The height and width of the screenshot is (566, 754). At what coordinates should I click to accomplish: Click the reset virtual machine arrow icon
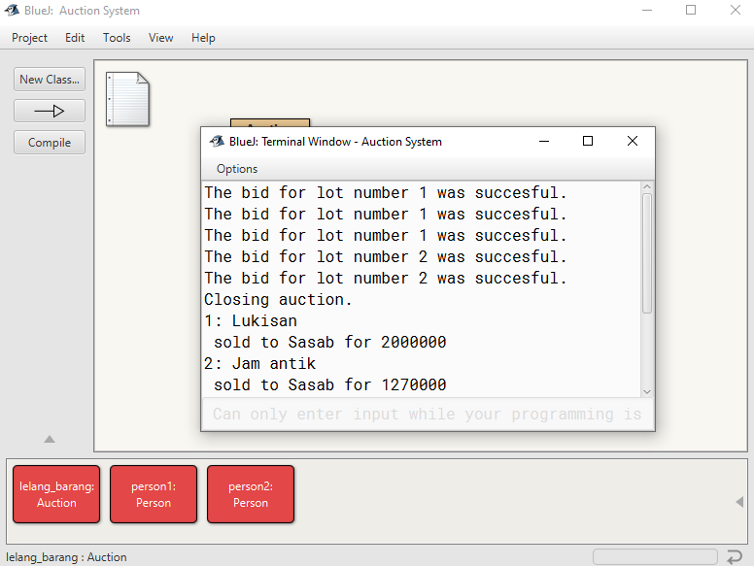pyautogui.click(x=735, y=557)
